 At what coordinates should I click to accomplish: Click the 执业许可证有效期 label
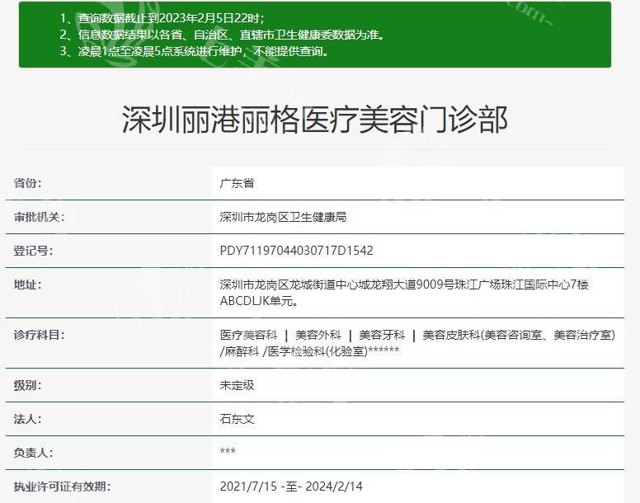tap(62, 487)
